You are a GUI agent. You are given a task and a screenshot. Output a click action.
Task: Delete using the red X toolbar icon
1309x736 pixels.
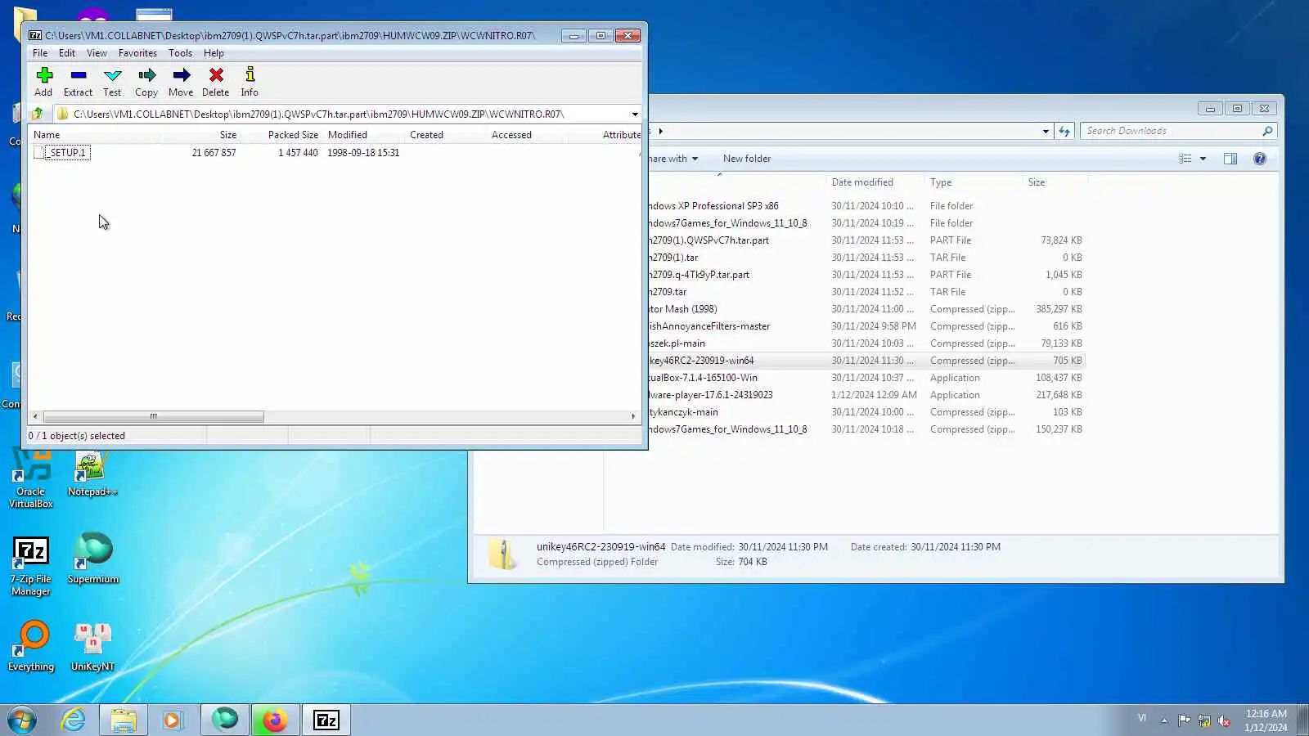pyautogui.click(x=216, y=82)
